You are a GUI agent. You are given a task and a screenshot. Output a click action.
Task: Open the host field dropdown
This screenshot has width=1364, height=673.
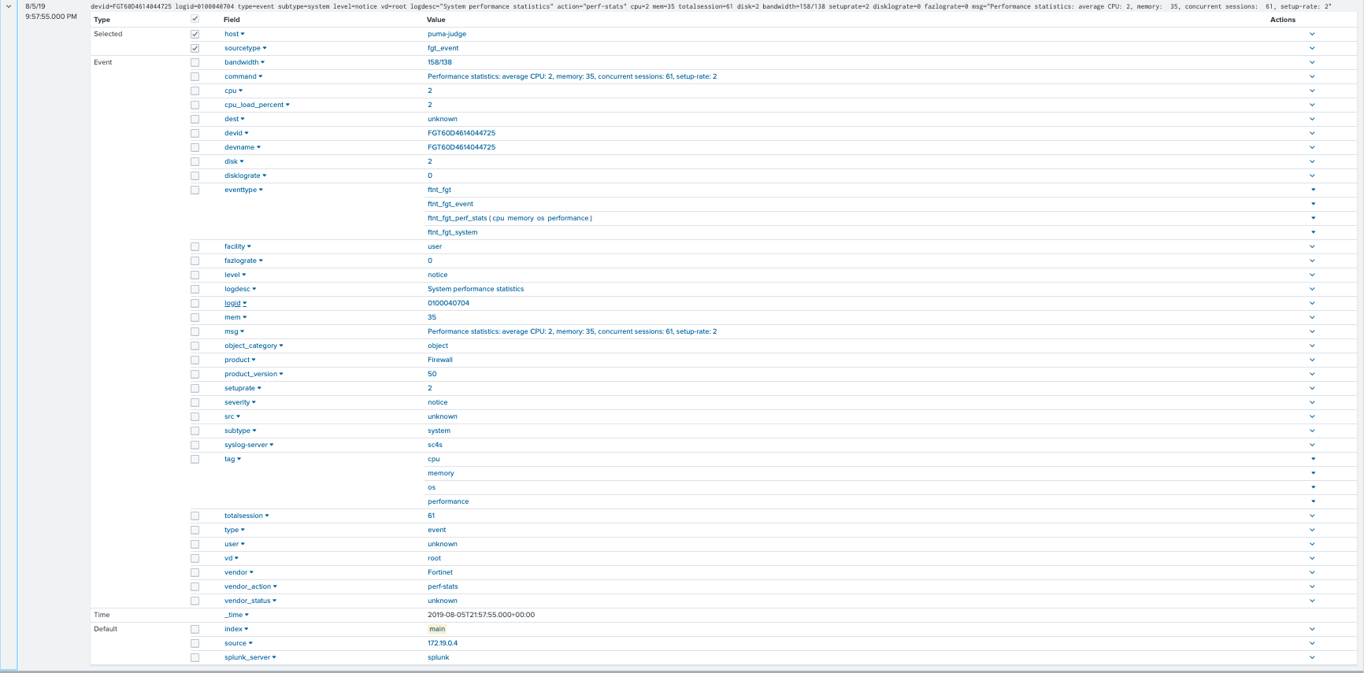coord(235,34)
